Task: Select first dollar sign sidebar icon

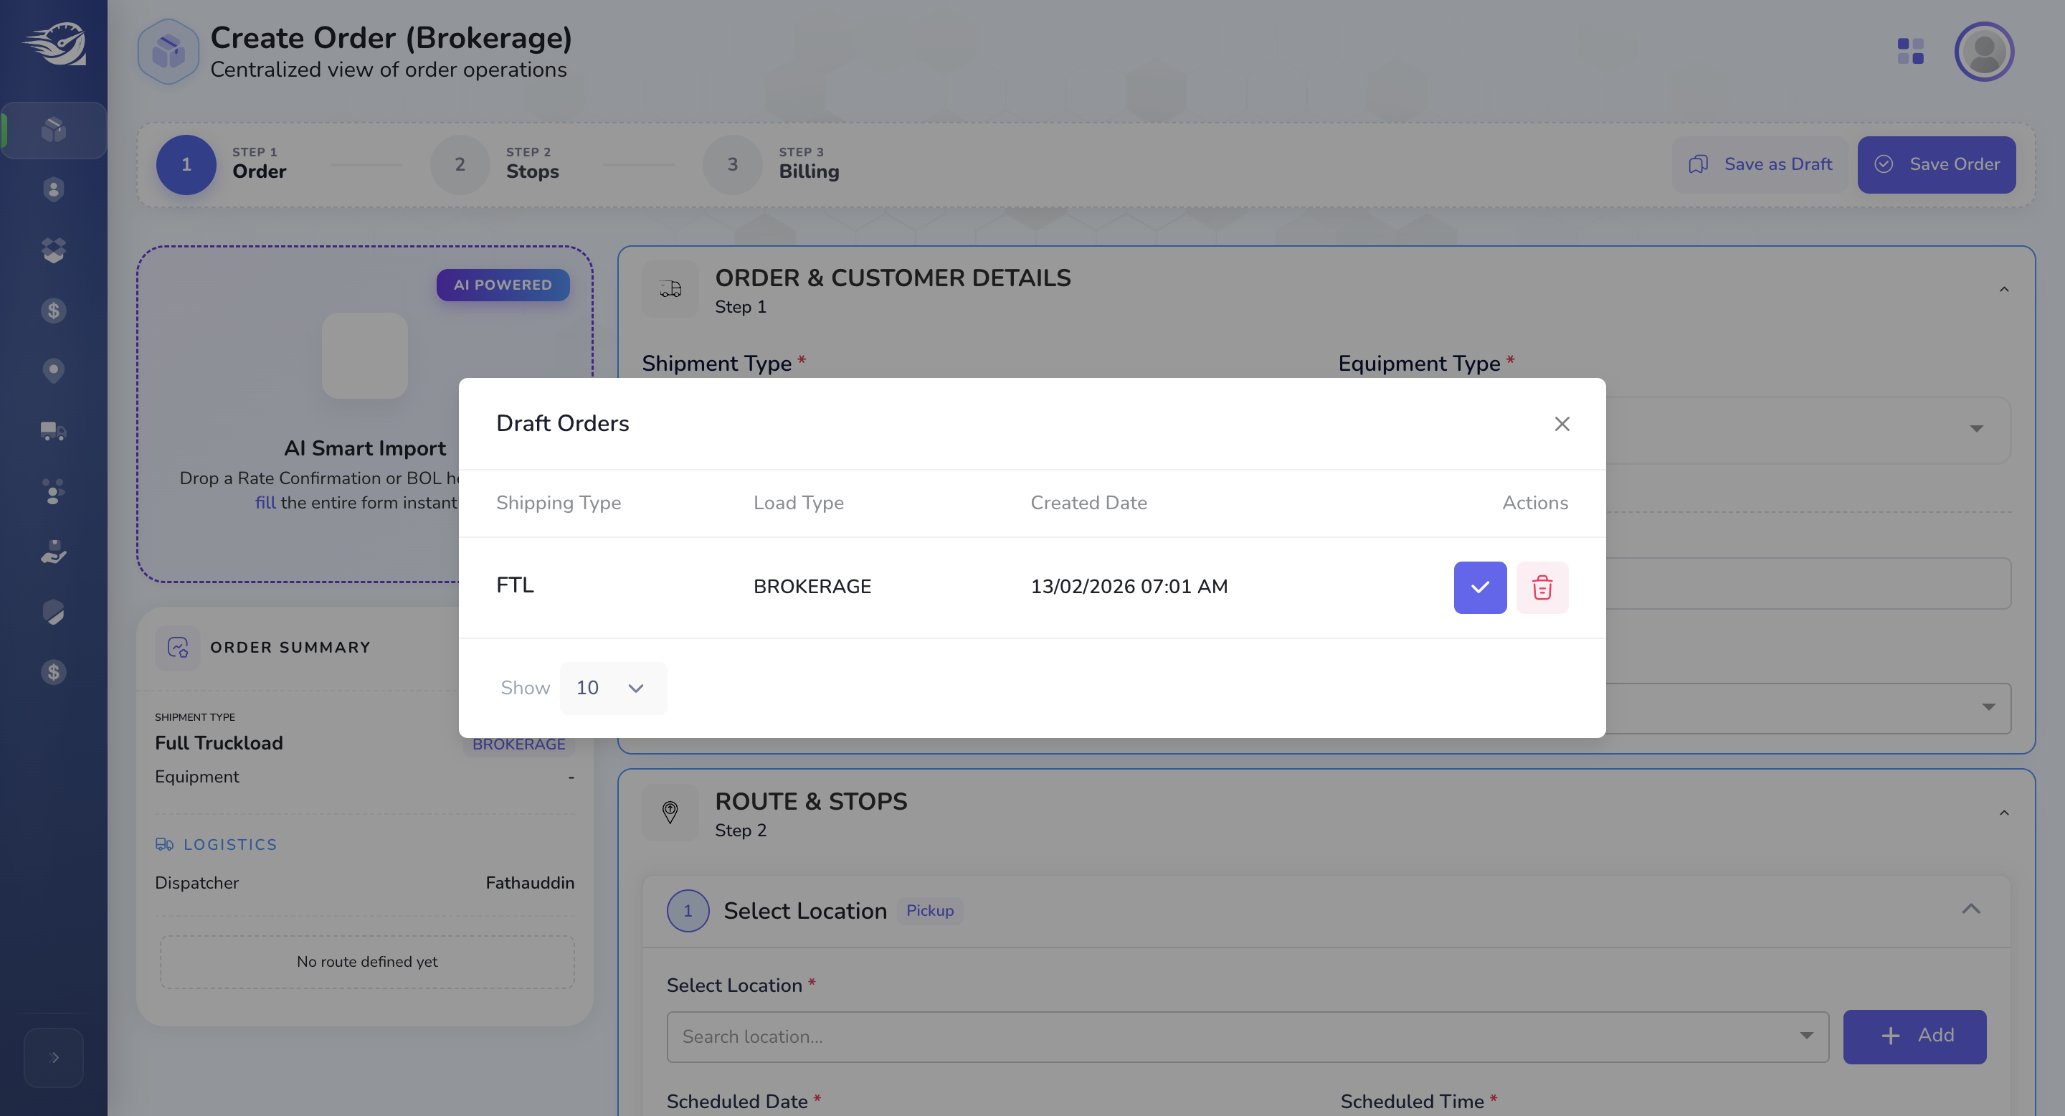Action: pyautogui.click(x=53, y=311)
